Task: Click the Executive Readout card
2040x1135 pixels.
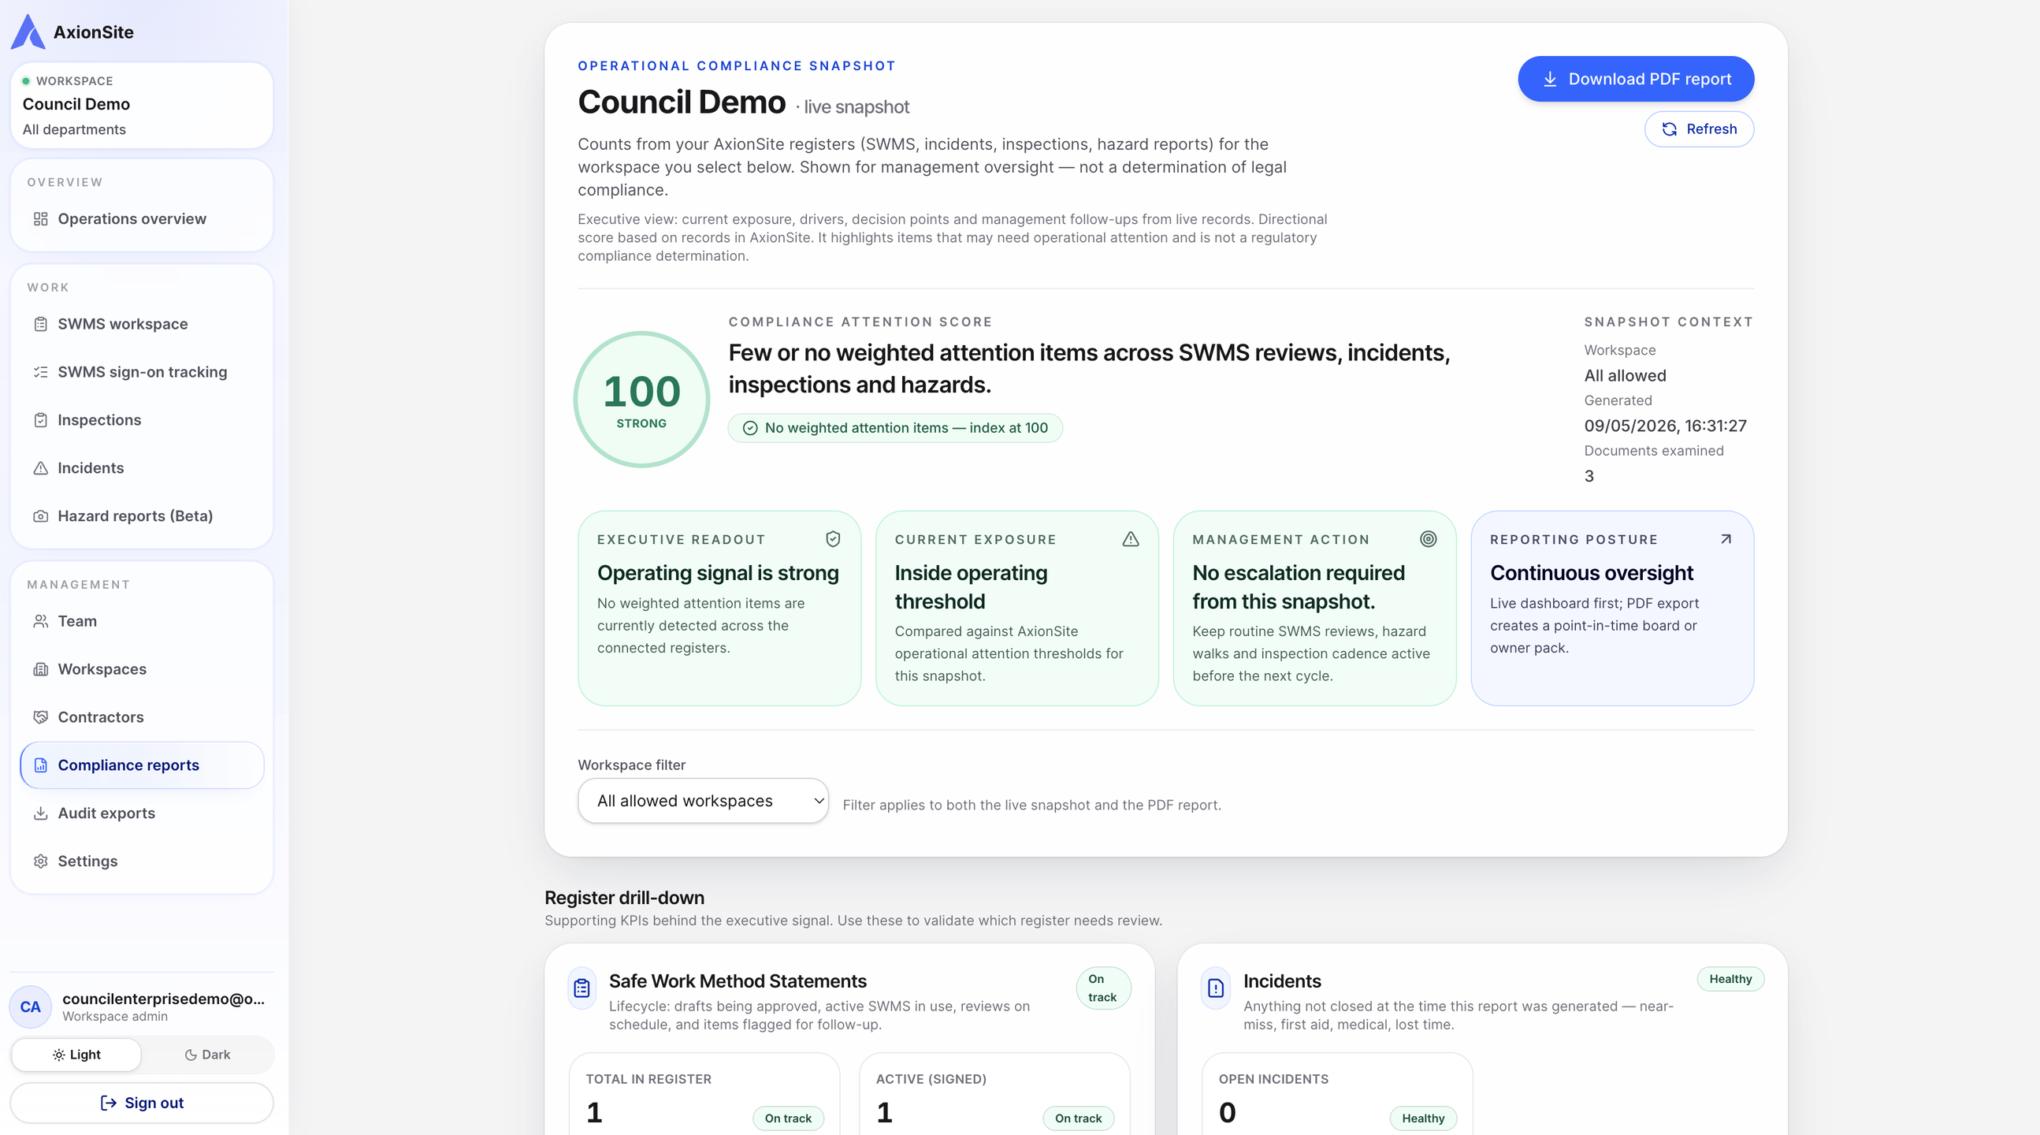Action: [x=719, y=608]
